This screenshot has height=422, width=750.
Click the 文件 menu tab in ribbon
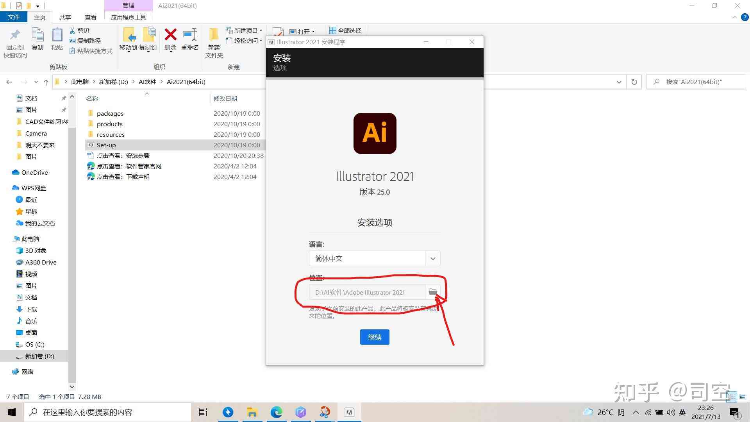point(14,17)
